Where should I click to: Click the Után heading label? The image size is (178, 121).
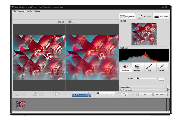(x=61, y=22)
